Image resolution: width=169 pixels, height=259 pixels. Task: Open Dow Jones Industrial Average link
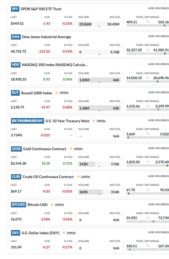[47, 37]
